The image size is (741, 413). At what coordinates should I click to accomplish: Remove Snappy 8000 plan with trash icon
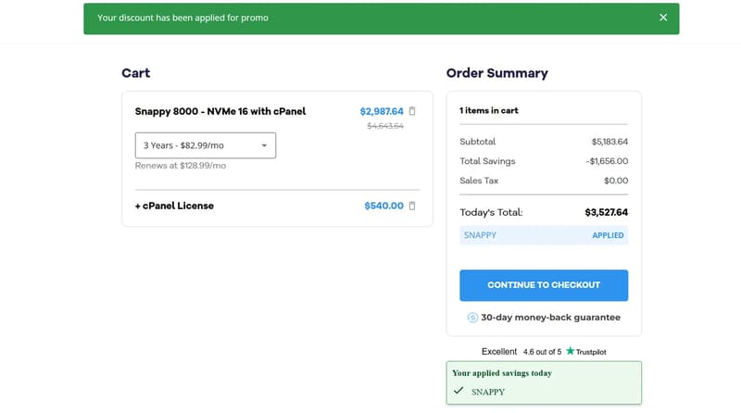412,111
